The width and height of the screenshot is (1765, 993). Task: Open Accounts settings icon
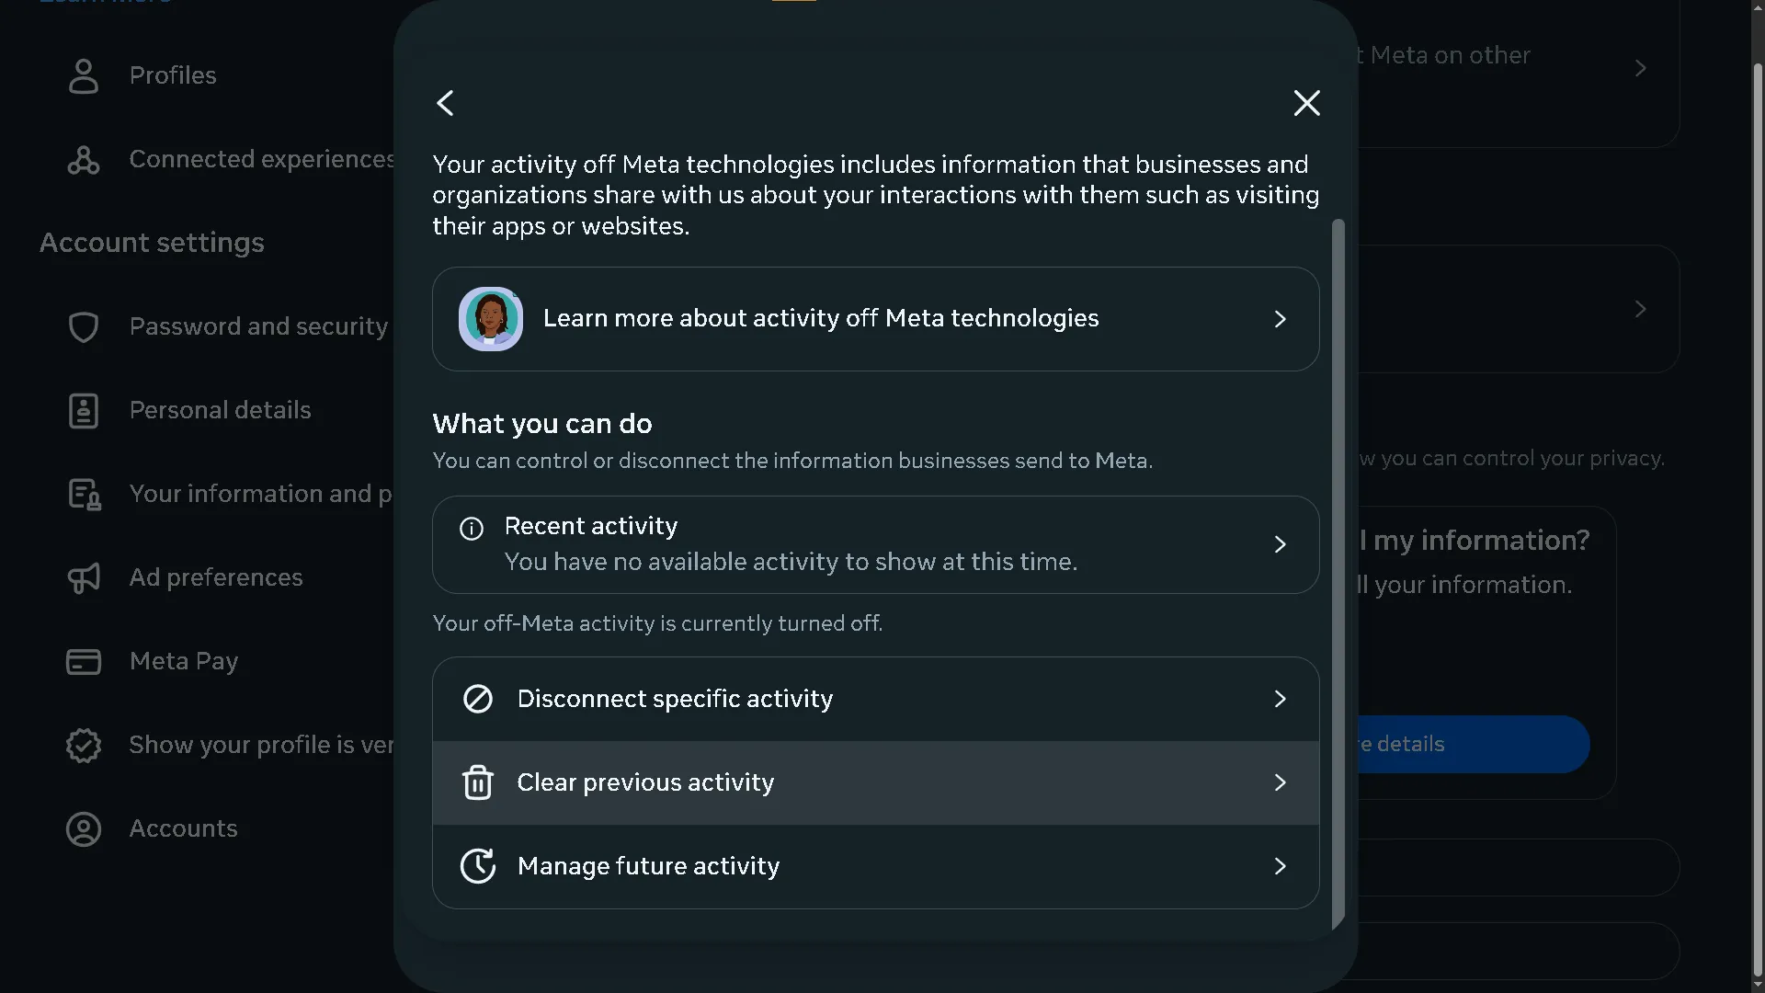(x=84, y=828)
